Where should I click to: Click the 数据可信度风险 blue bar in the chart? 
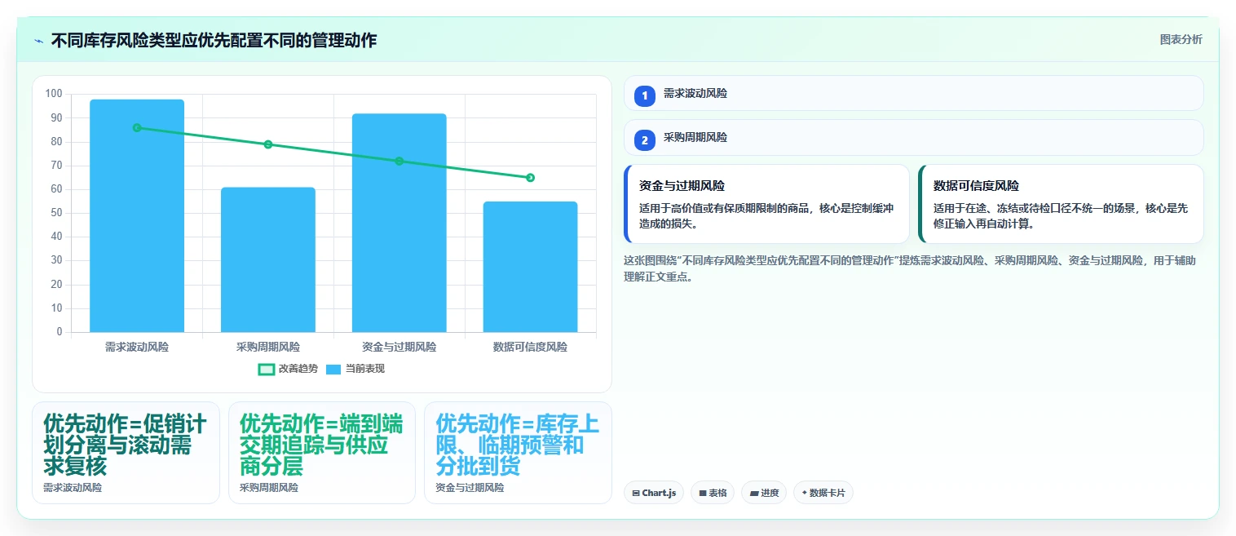pos(530,267)
